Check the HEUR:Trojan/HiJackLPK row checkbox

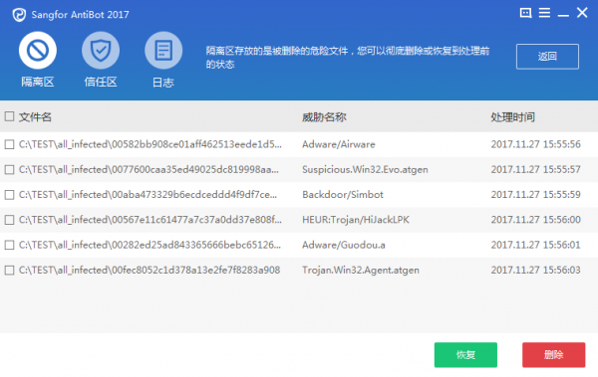tap(10, 220)
